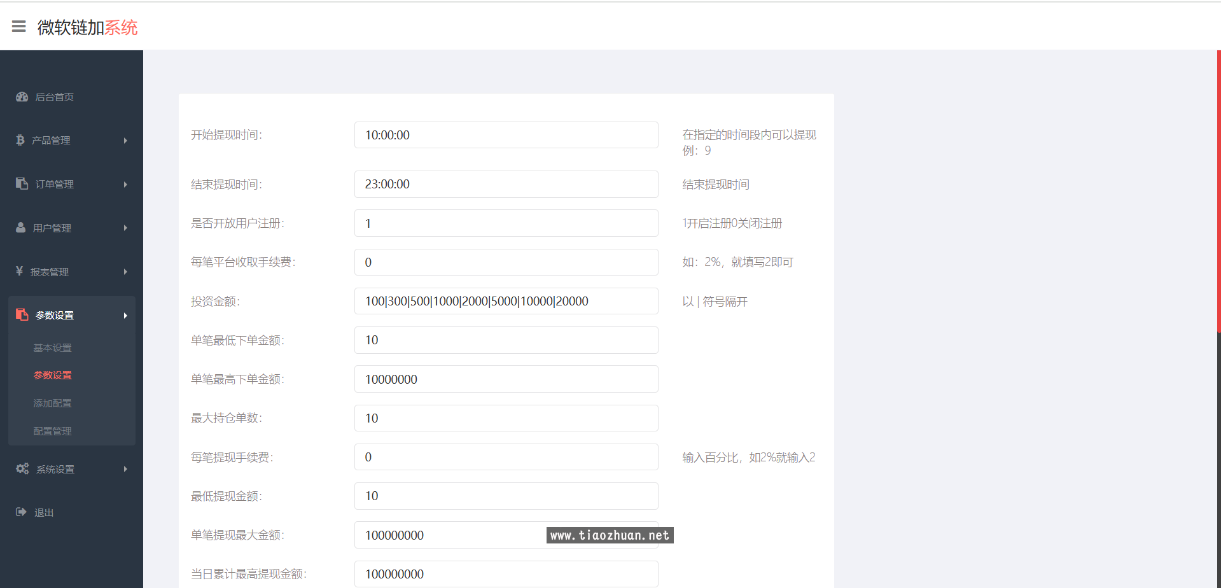Expand the 系统设置 arrow
1221x588 pixels.
click(125, 469)
